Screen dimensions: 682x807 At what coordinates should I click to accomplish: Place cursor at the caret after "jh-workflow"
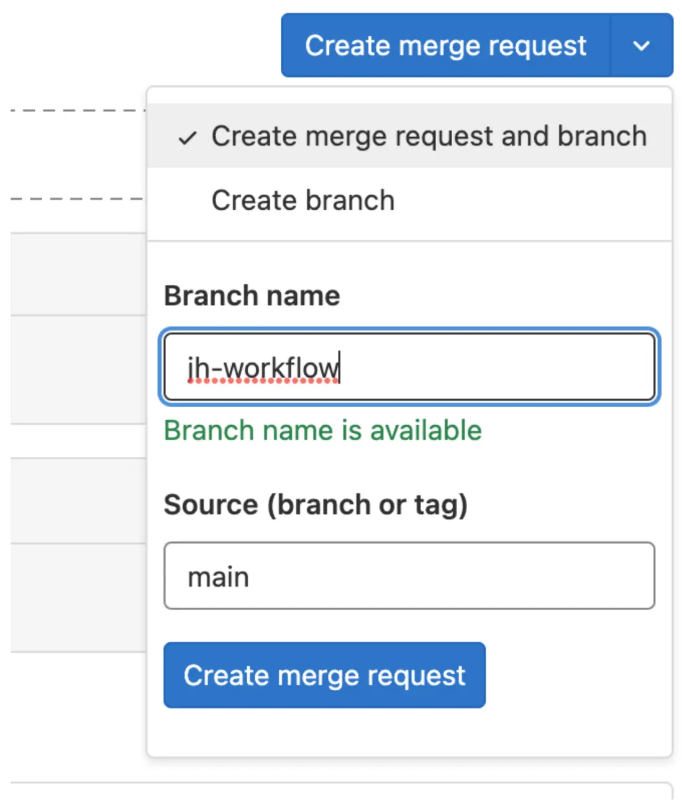pyautogui.click(x=340, y=367)
